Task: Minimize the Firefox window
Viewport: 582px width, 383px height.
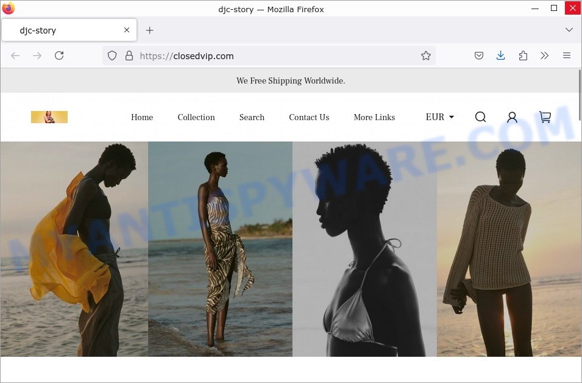Action: (535, 8)
